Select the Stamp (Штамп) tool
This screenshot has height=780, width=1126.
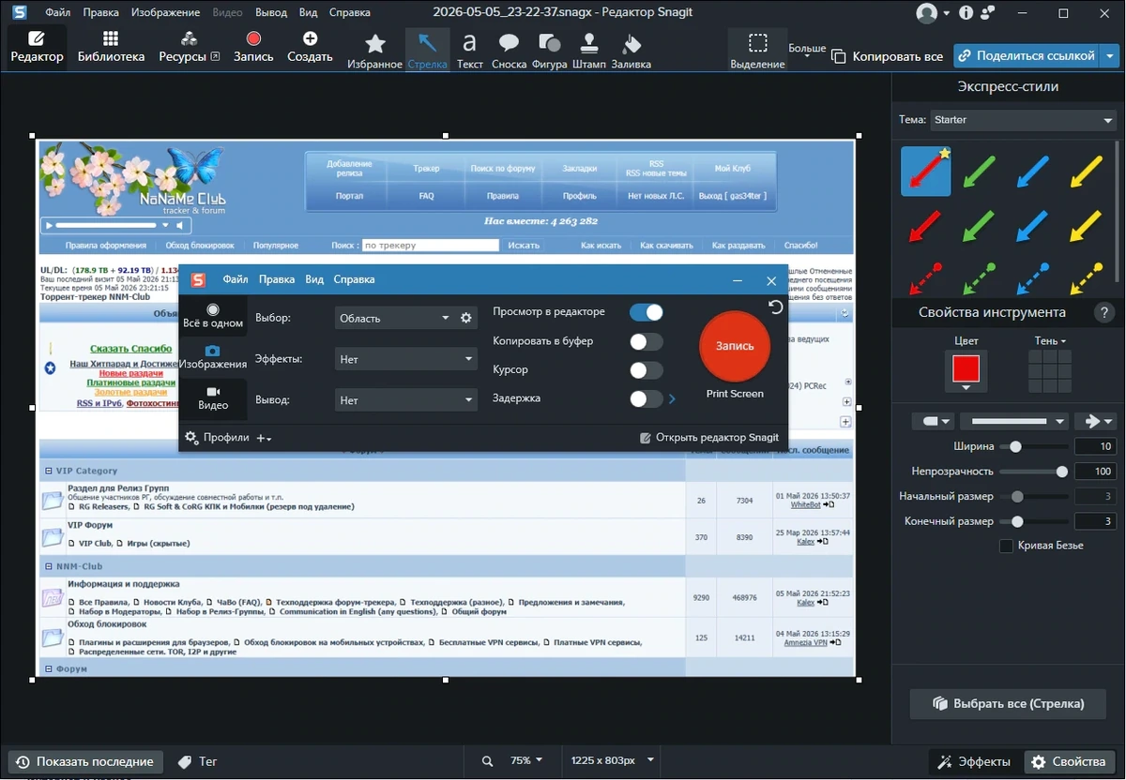click(588, 51)
